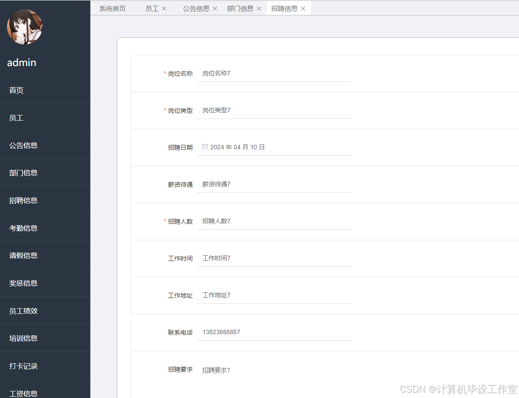Click the 招聘日期 field label

point(180,147)
